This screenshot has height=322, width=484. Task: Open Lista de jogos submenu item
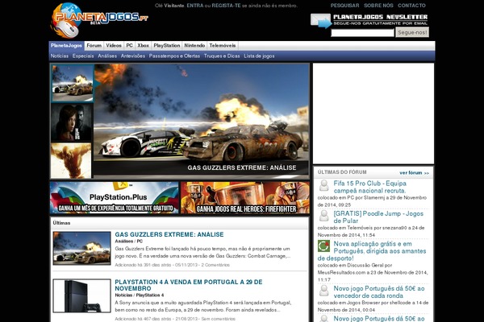259,56
